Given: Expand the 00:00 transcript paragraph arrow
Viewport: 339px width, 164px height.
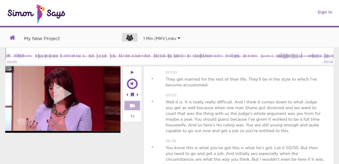Looking at the screenshot, I should (153, 79).
